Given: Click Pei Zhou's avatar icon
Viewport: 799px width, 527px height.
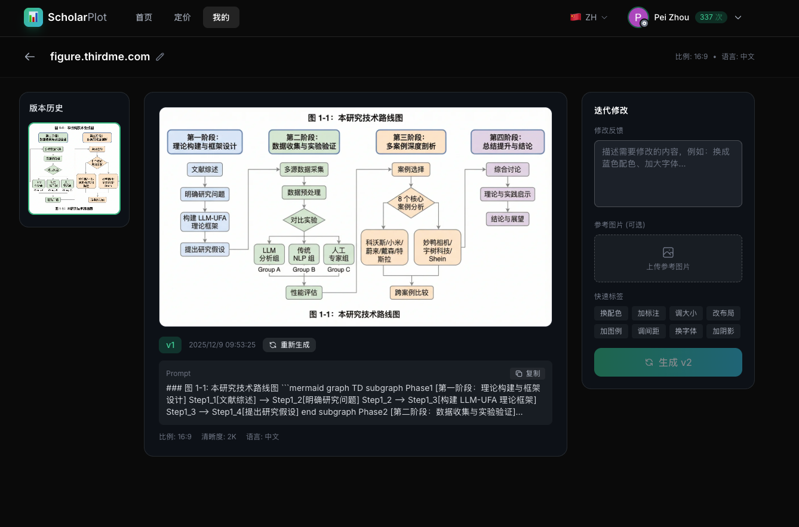Looking at the screenshot, I should pyautogui.click(x=638, y=17).
